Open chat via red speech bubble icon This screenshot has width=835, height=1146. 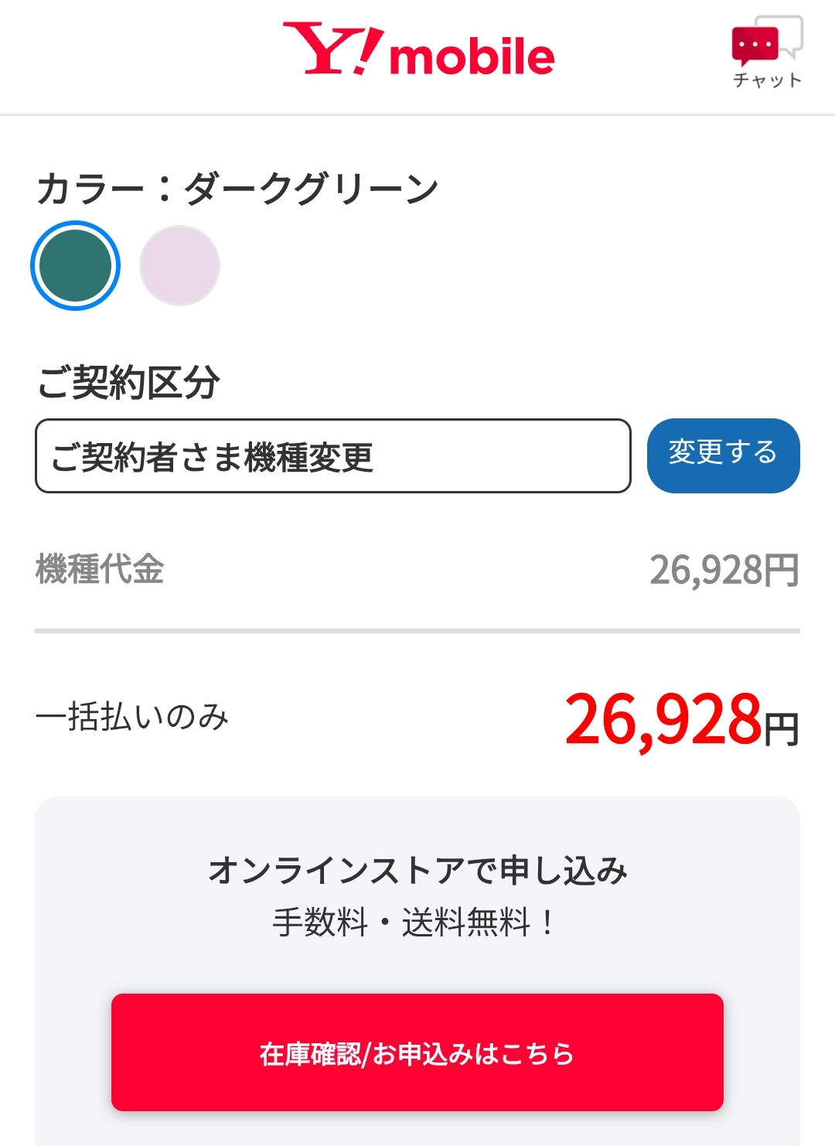[754, 46]
